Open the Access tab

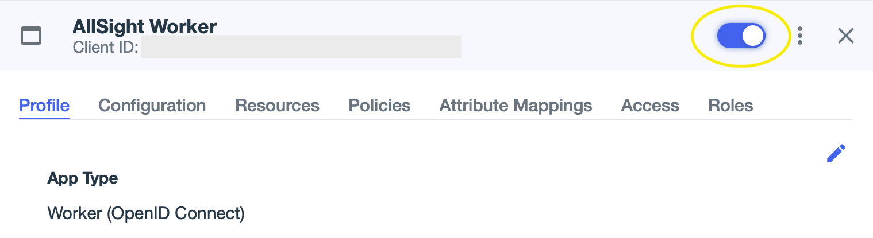(x=650, y=106)
